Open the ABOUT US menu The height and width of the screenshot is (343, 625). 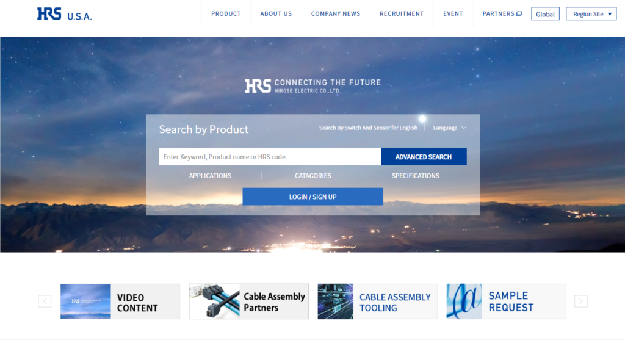point(276,13)
